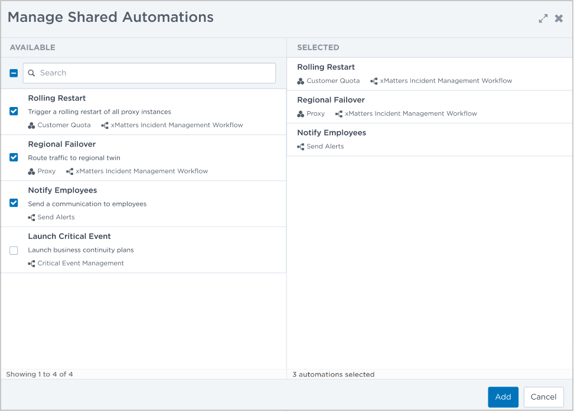Click the Add button
Image resolution: width=574 pixels, height=412 pixels.
point(503,397)
